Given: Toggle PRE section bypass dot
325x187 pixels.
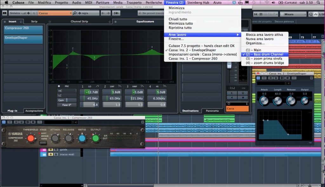Looking at the screenshot, I should 59,86.
